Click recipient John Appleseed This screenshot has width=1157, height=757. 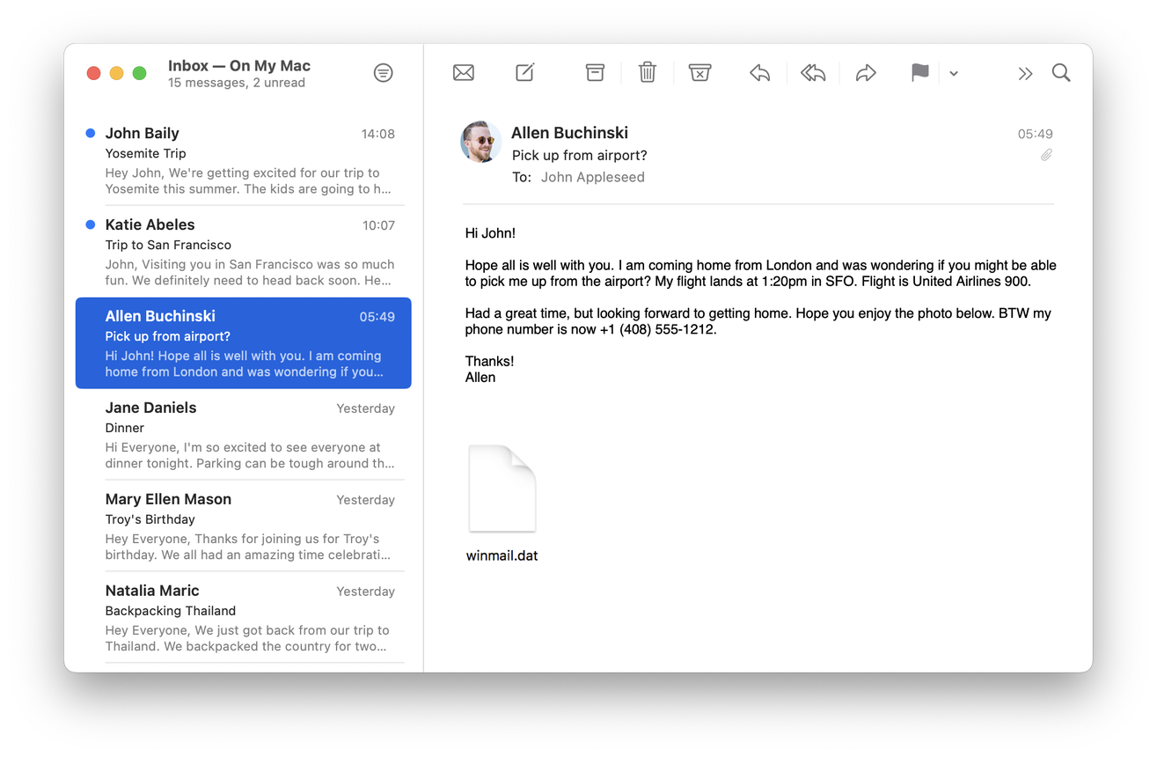pos(593,177)
